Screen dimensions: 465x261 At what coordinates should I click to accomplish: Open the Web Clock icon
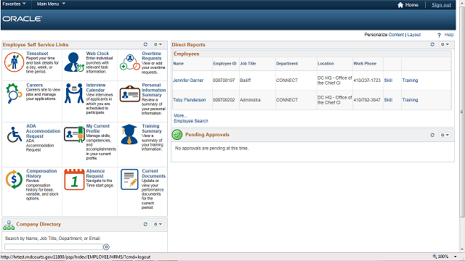tap(74, 62)
